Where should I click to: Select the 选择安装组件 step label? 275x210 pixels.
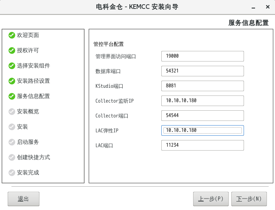(34, 66)
